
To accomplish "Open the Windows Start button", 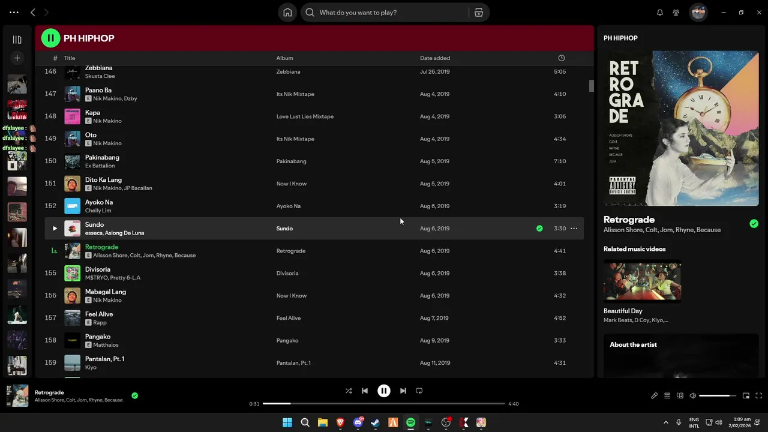I will coord(287,422).
